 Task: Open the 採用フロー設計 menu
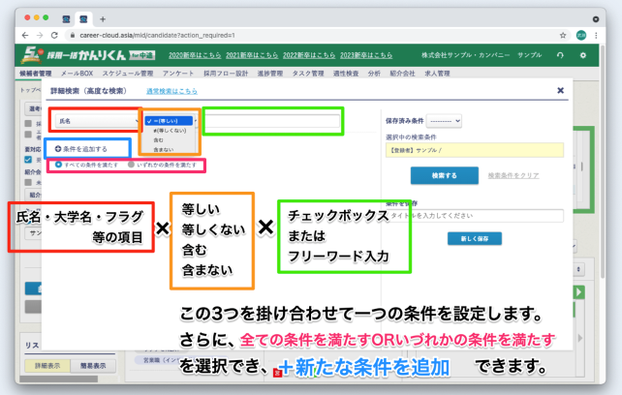(x=226, y=74)
